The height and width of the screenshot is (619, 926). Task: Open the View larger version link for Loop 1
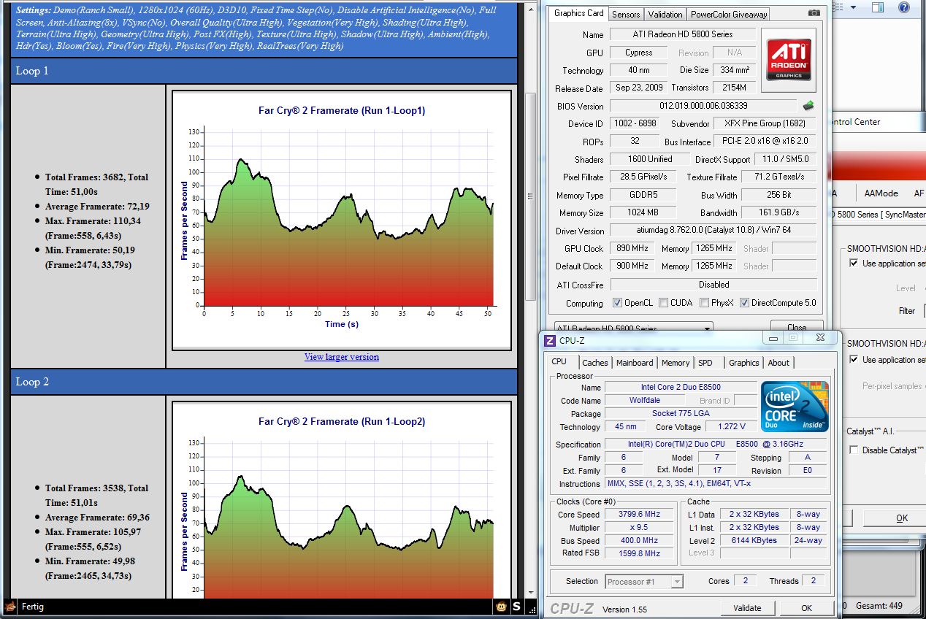[342, 357]
